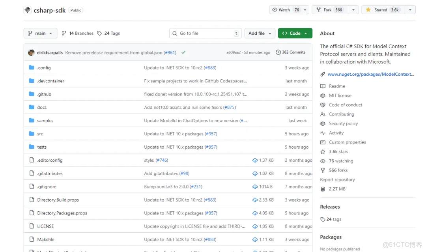Click the pulse icon beside Activity

pyautogui.click(x=323, y=133)
